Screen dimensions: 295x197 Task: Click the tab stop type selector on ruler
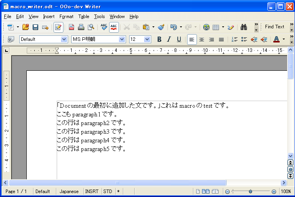click(7, 50)
